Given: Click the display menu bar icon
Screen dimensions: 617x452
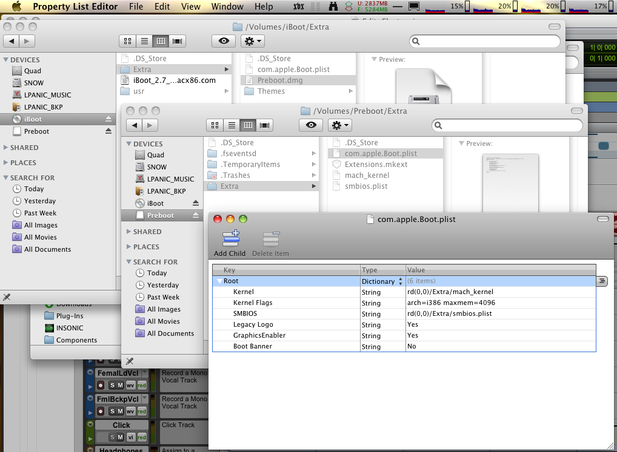Looking at the screenshot, I should click(413, 6).
